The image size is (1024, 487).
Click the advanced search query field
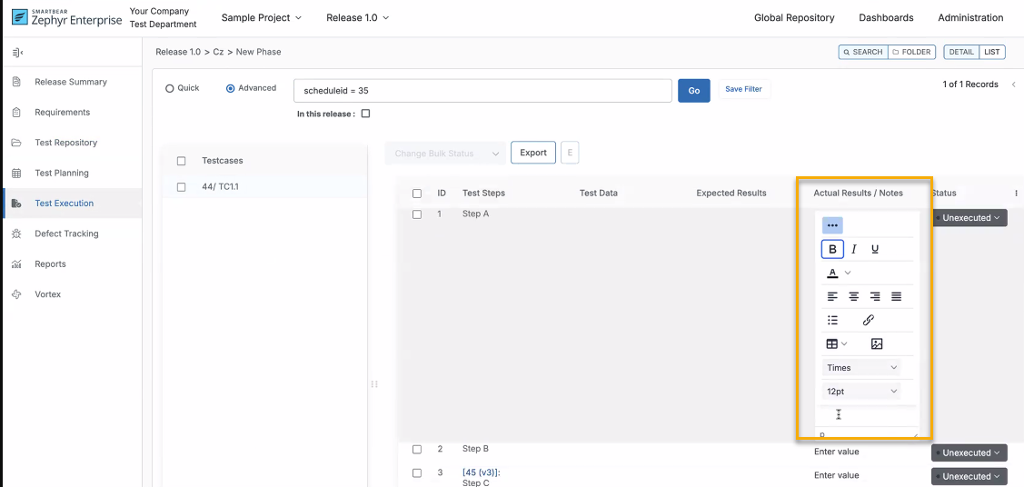(482, 91)
